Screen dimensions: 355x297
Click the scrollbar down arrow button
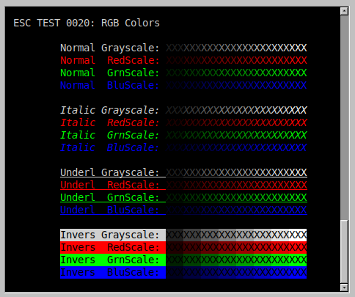coord(344,287)
